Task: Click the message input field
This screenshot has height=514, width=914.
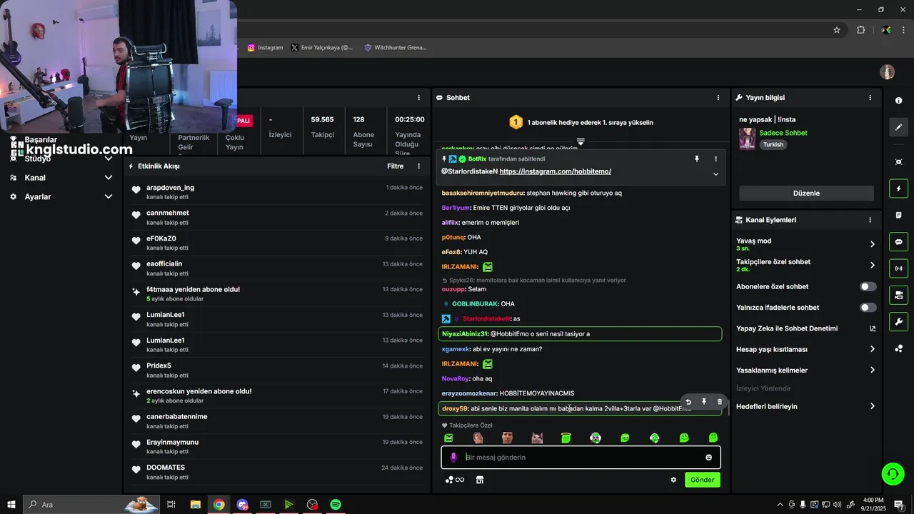Action: [x=581, y=457]
